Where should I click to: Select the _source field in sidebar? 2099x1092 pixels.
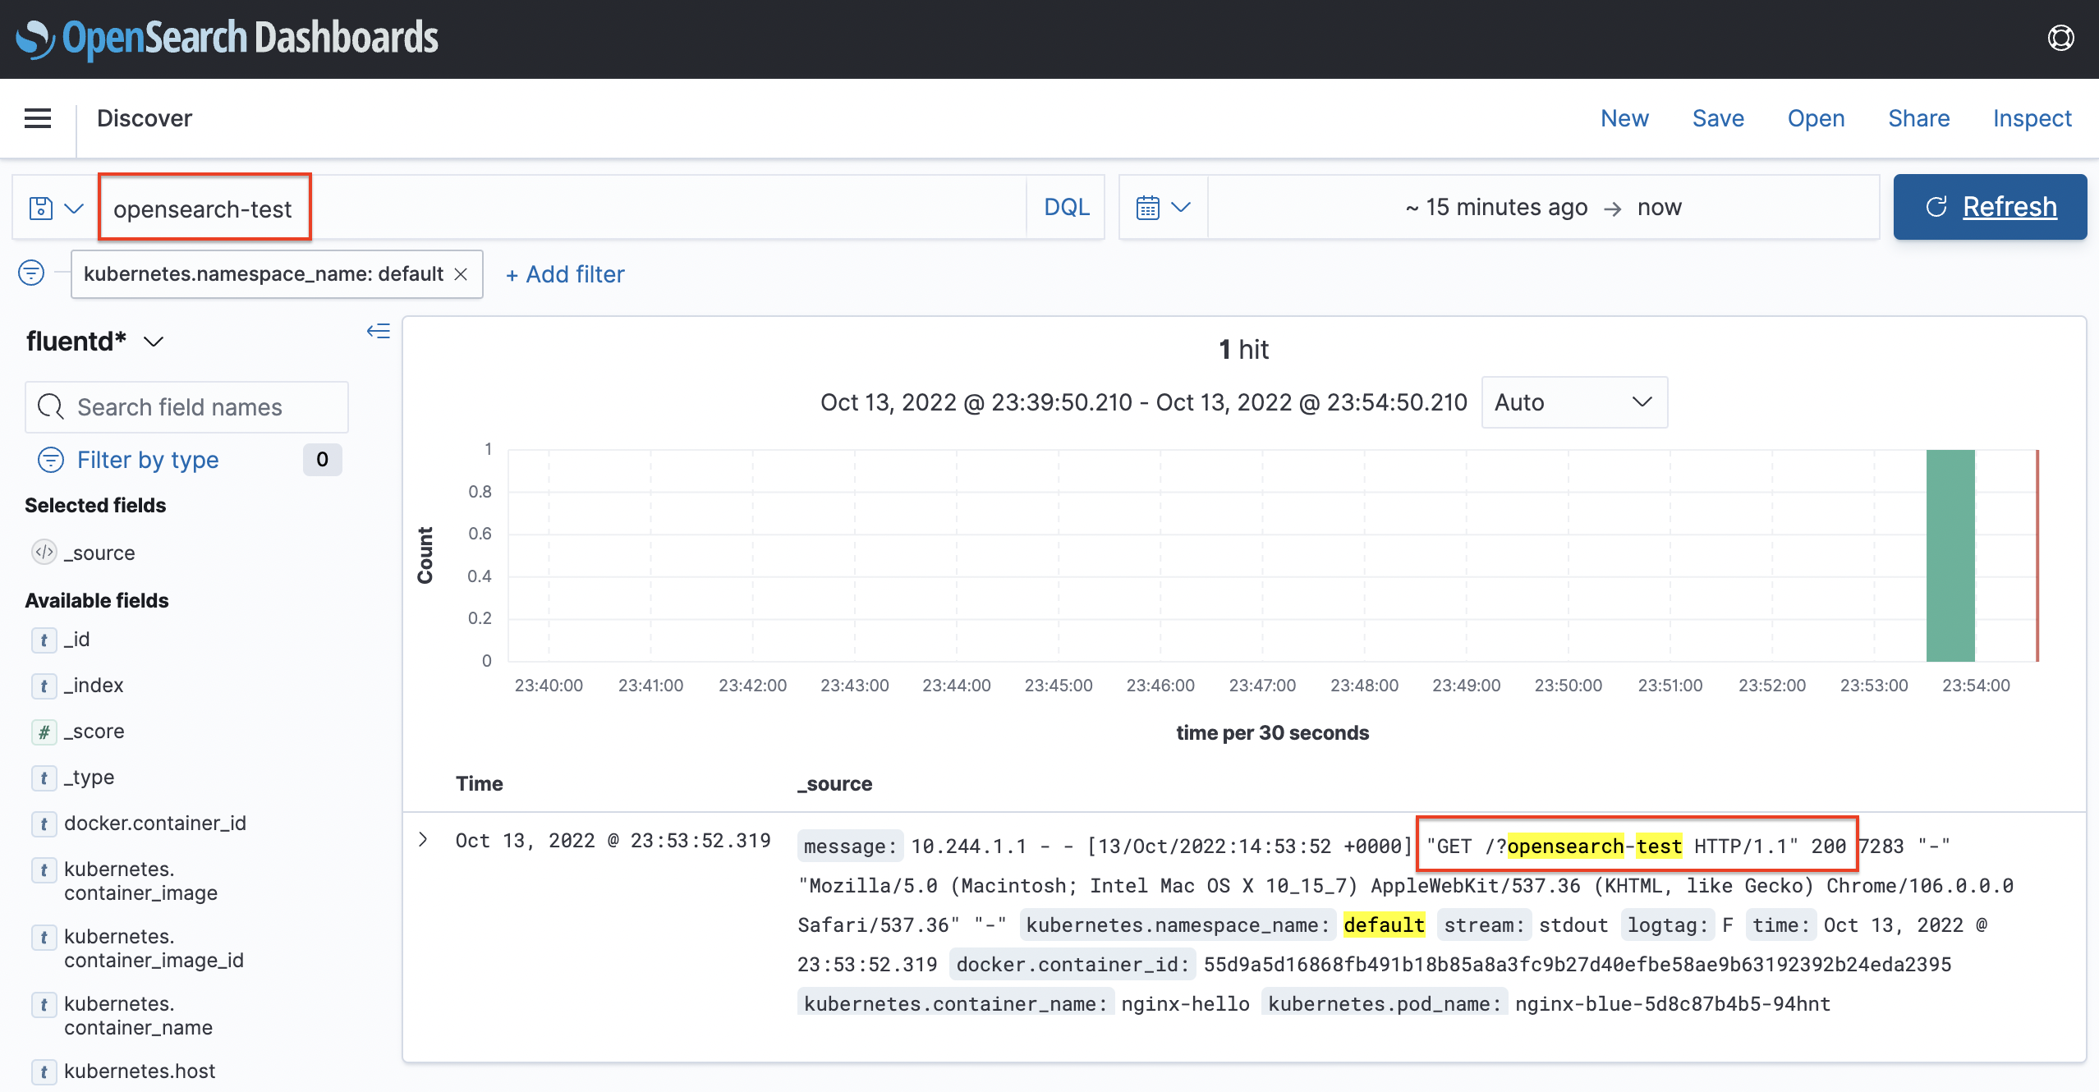pos(99,553)
